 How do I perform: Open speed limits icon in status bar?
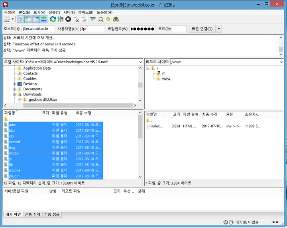pos(231,222)
